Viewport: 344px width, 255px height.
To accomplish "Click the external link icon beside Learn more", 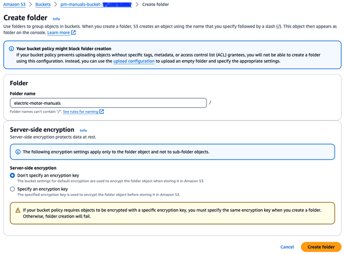I will (x=73, y=33).
